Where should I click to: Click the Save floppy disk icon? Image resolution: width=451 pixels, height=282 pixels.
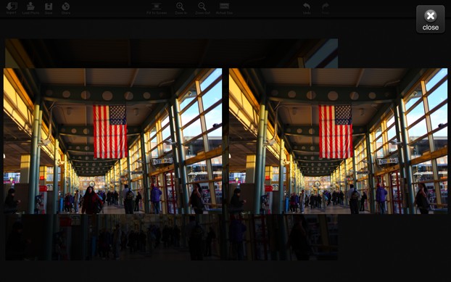[x=49, y=7]
